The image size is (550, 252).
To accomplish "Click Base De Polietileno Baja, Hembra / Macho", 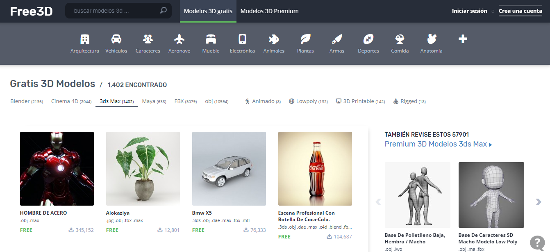I will (415, 238).
